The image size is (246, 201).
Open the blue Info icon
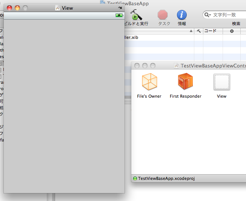point(182,15)
